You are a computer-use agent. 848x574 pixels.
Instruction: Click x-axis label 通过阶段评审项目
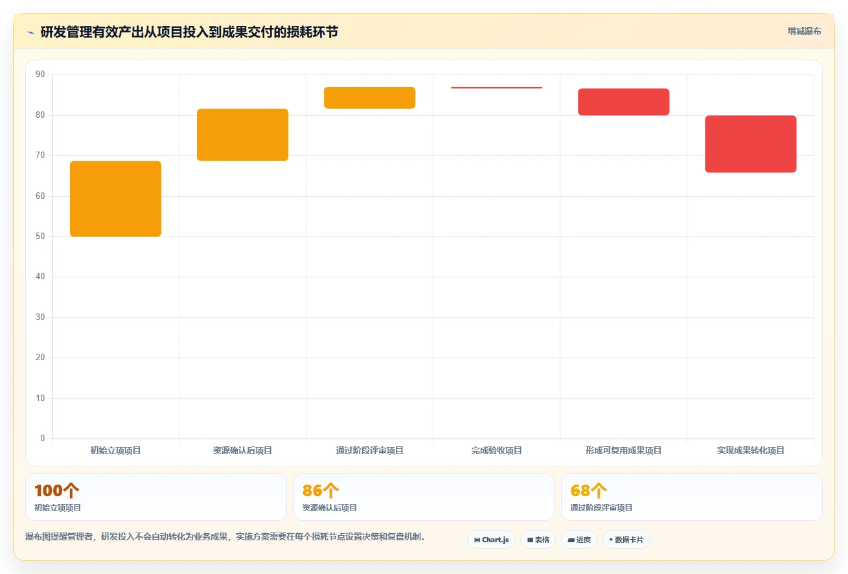[369, 450]
